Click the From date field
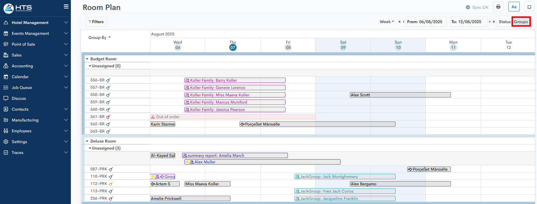Viewport: 537px width, 204px height. coord(426,22)
